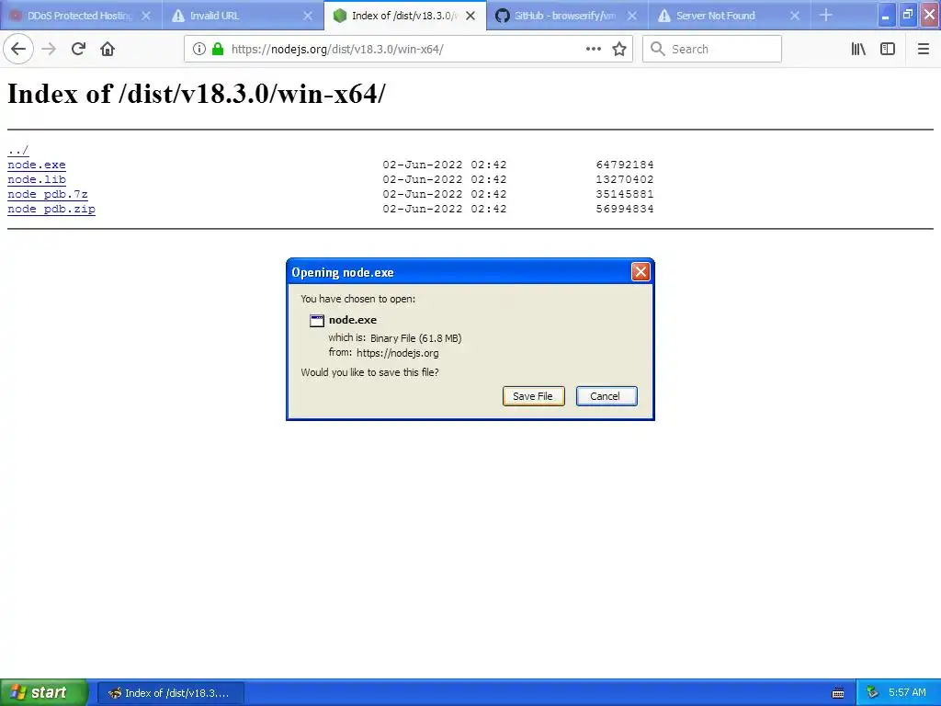Click the keyboard icon in system tray
Image resolution: width=941 pixels, height=706 pixels.
[838, 693]
